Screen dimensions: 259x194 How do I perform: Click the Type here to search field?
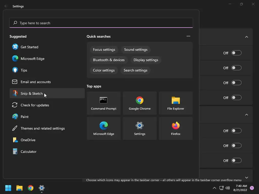coord(101,23)
